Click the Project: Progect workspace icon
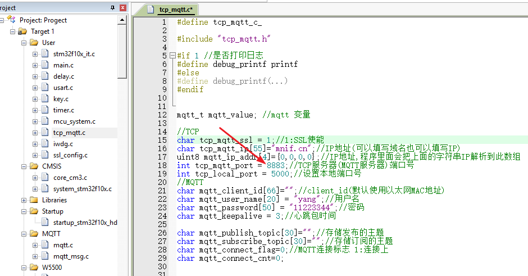Viewport: 528px width, 276px height. [11, 20]
